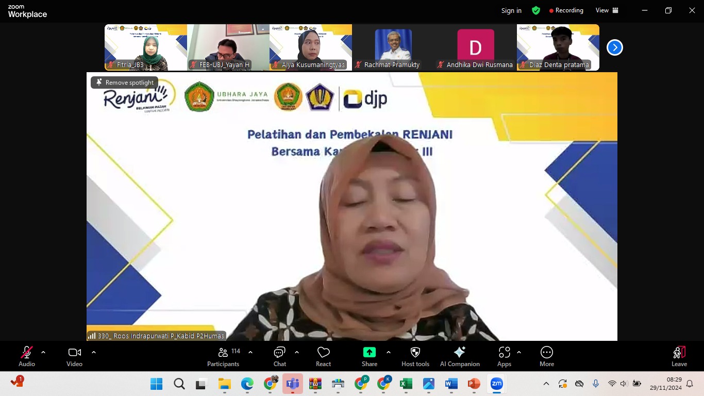Viewport: 704px width, 396px height.
Task: Expand audio settings arrow next to Audio
Action: pos(43,352)
